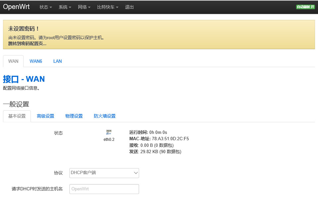Open the 高级设置 tab
The width and height of the screenshot is (318, 202).
(45, 116)
